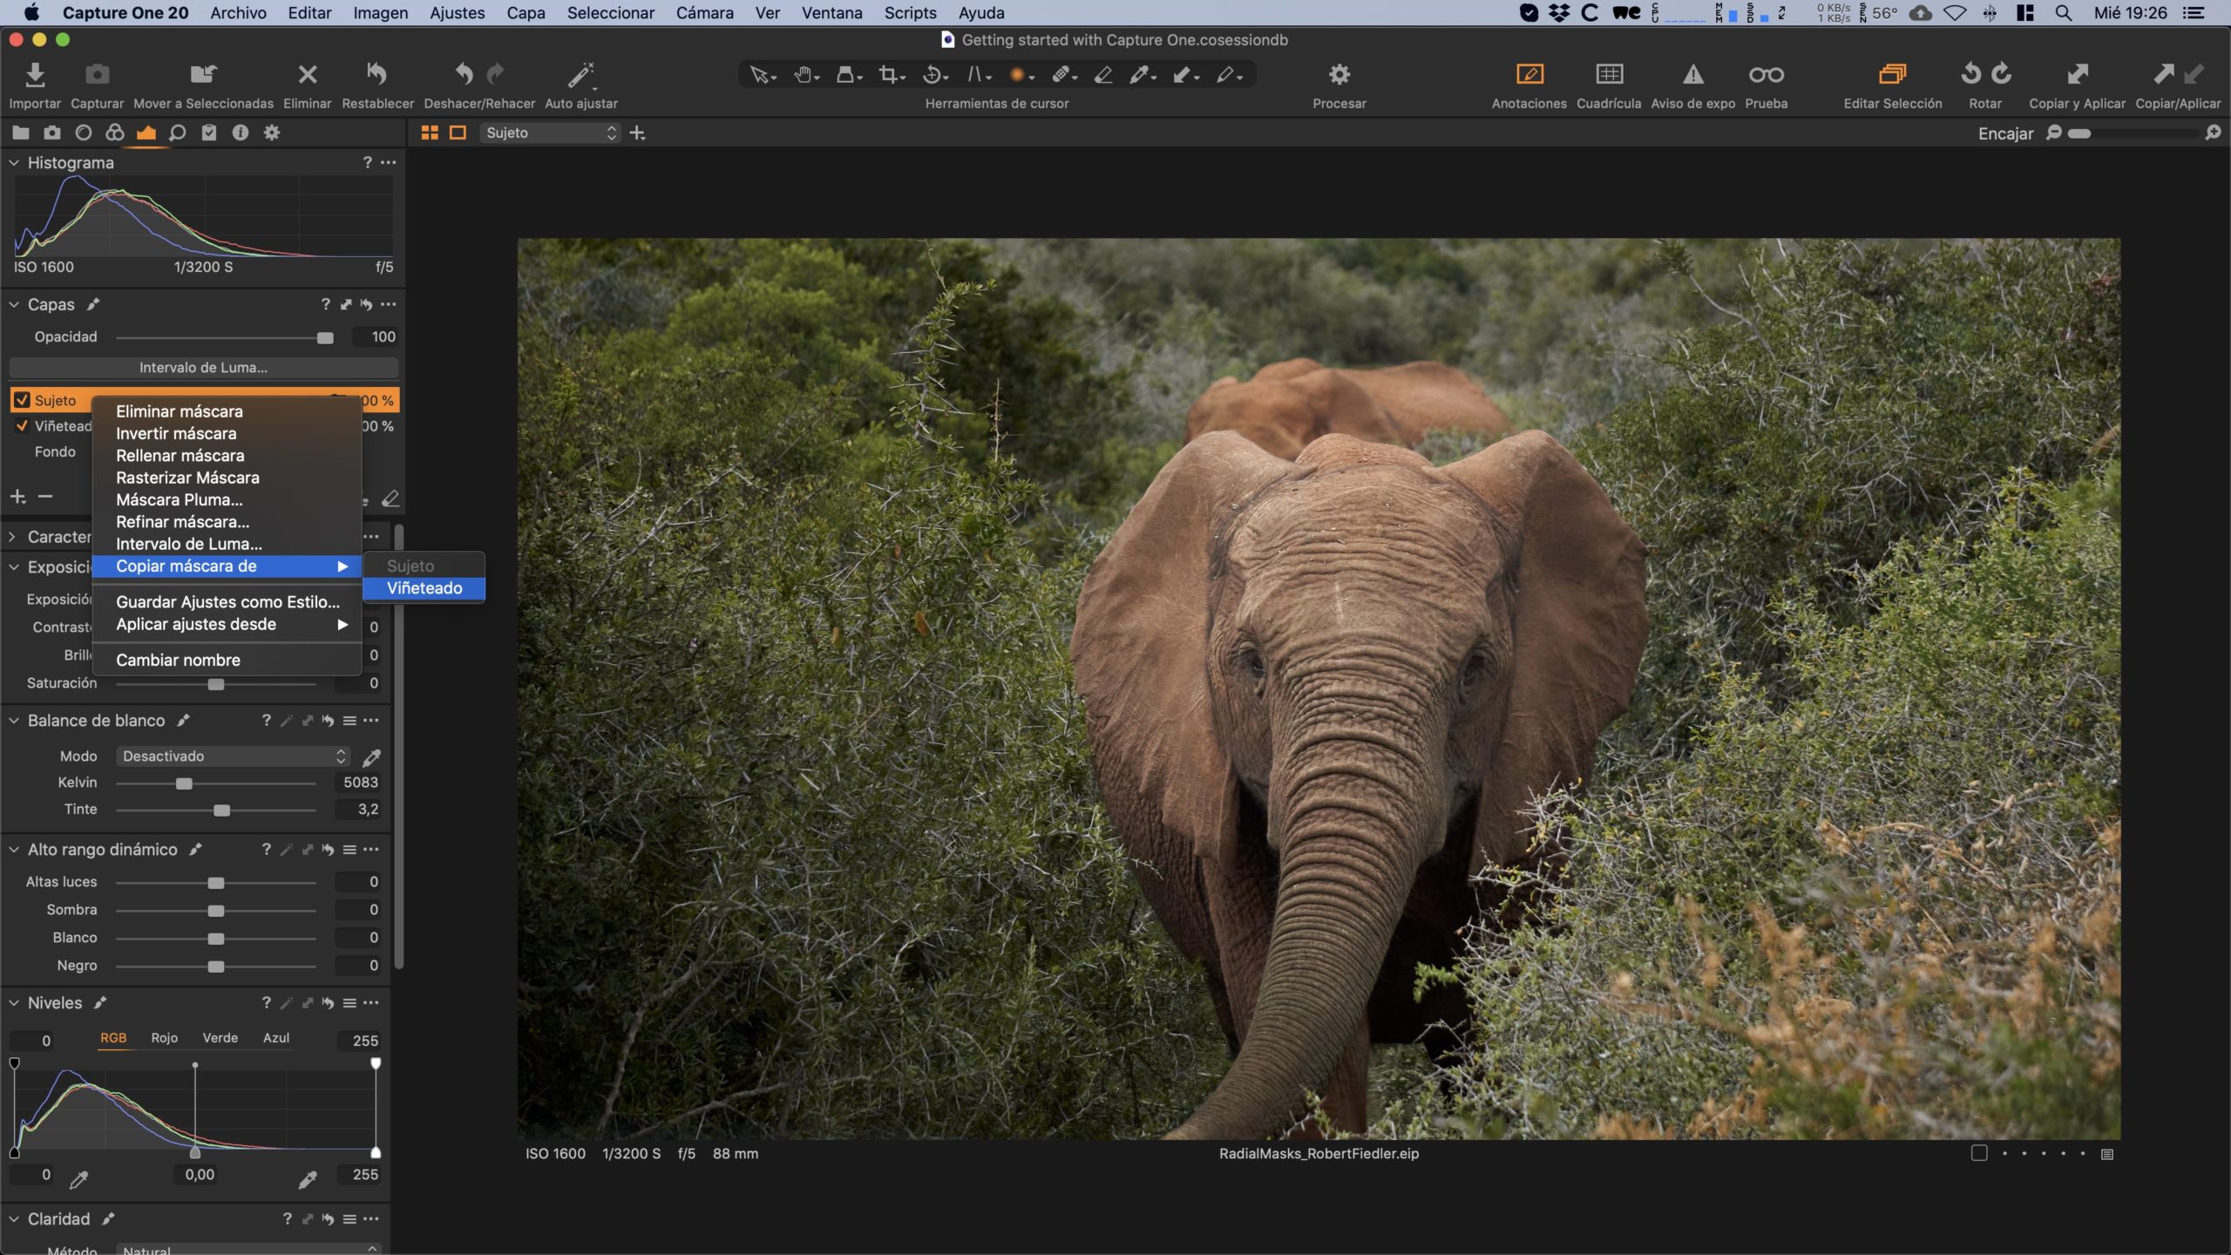Collapse the Claridad panel
This screenshot has width=2231, height=1255.
[x=14, y=1219]
